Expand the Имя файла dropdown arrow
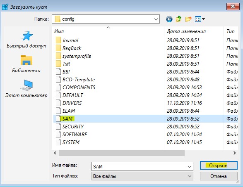The width and height of the screenshot is (243, 187). click(189, 167)
